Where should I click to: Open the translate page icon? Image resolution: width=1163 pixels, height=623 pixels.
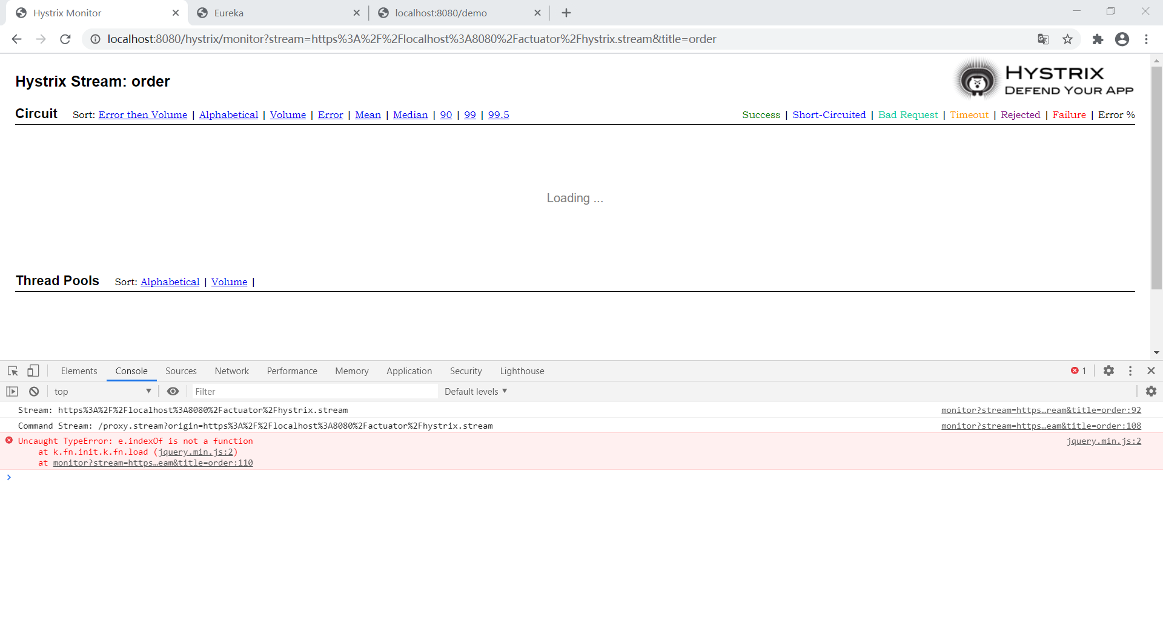coord(1043,39)
